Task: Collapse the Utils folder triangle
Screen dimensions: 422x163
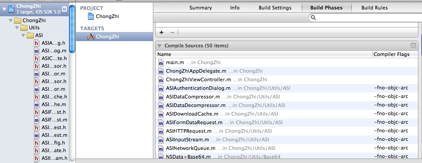Action: [17, 28]
